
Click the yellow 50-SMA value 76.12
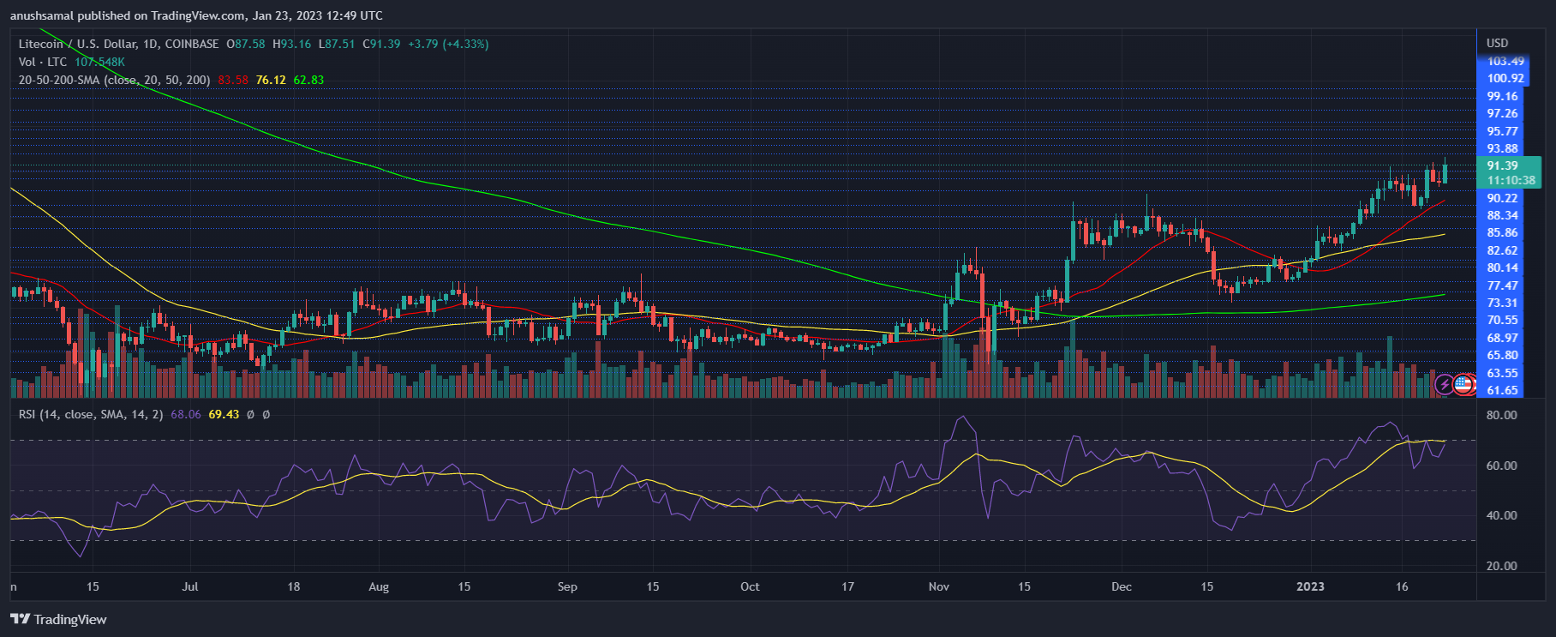coord(271,80)
